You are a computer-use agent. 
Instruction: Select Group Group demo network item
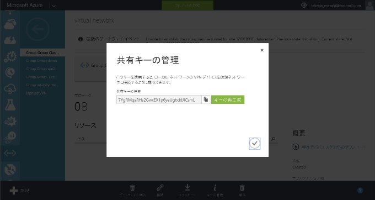[41, 61]
